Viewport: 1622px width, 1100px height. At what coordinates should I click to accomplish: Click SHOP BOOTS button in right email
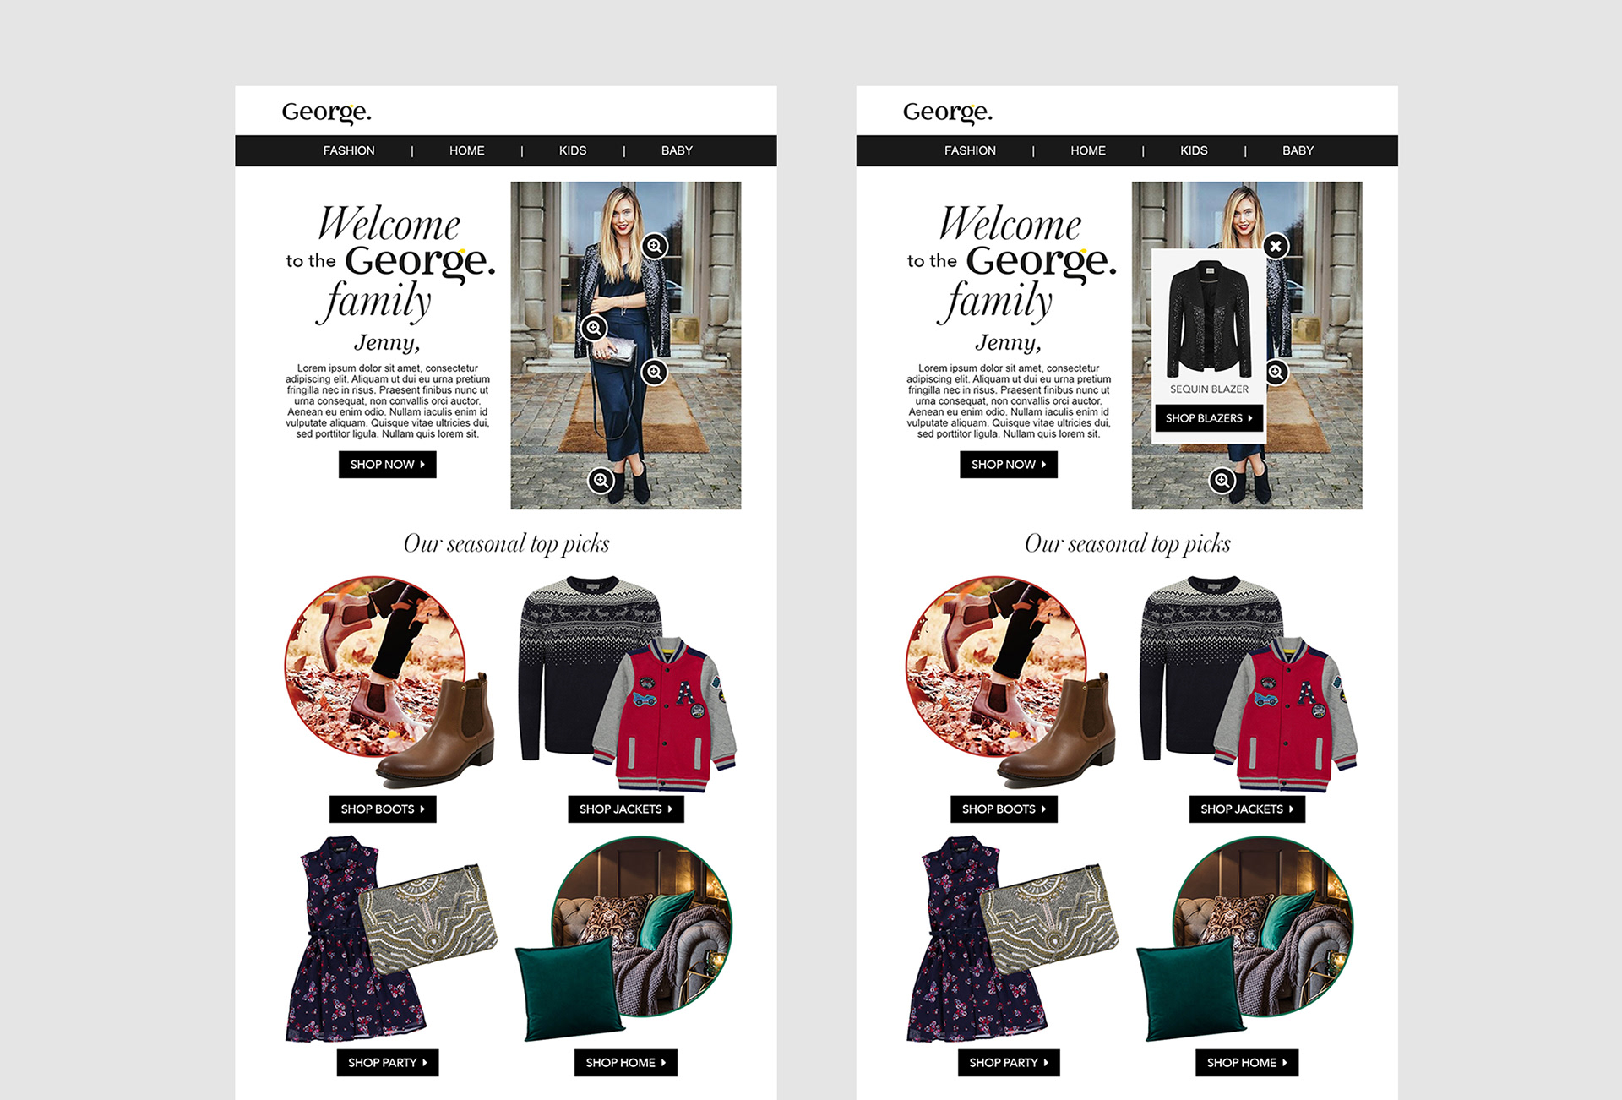[1004, 809]
